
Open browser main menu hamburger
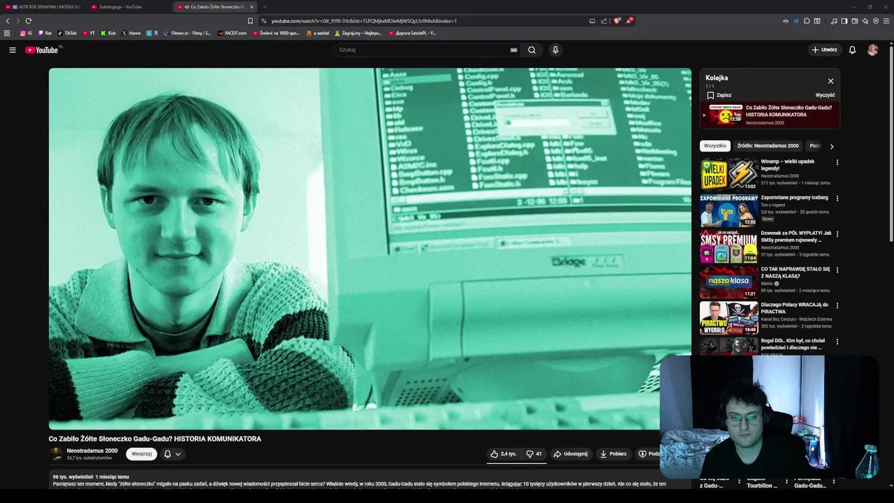[x=886, y=21]
